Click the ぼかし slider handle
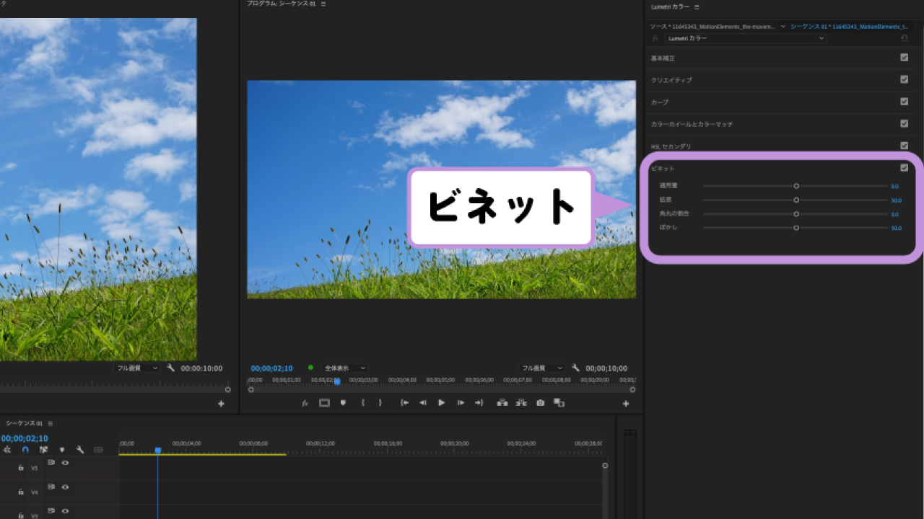The width and height of the screenshot is (924, 519). pyautogui.click(x=796, y=227)
